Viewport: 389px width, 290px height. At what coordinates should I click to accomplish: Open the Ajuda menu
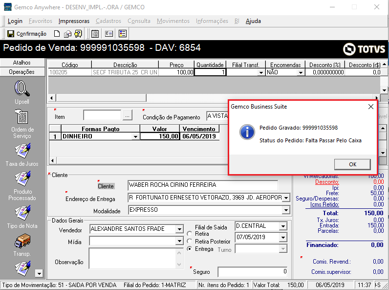tap(253, 21)
